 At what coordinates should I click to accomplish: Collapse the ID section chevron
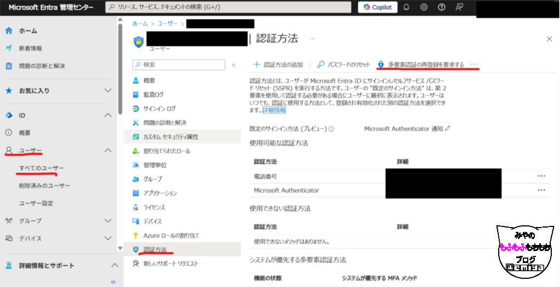pyautogui.click(x=108, y=115)
